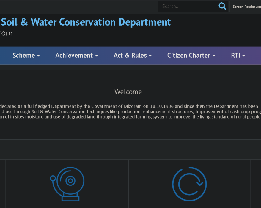Click the magnifying glass search icon
This screenshot has height=208, width=261.
(222, 6)
